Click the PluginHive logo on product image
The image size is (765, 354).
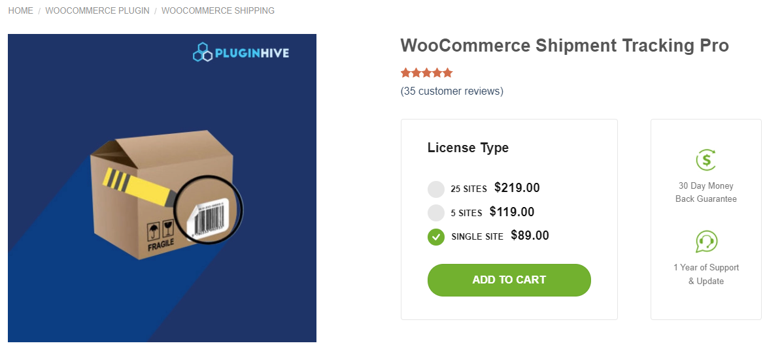click(241, 52)
